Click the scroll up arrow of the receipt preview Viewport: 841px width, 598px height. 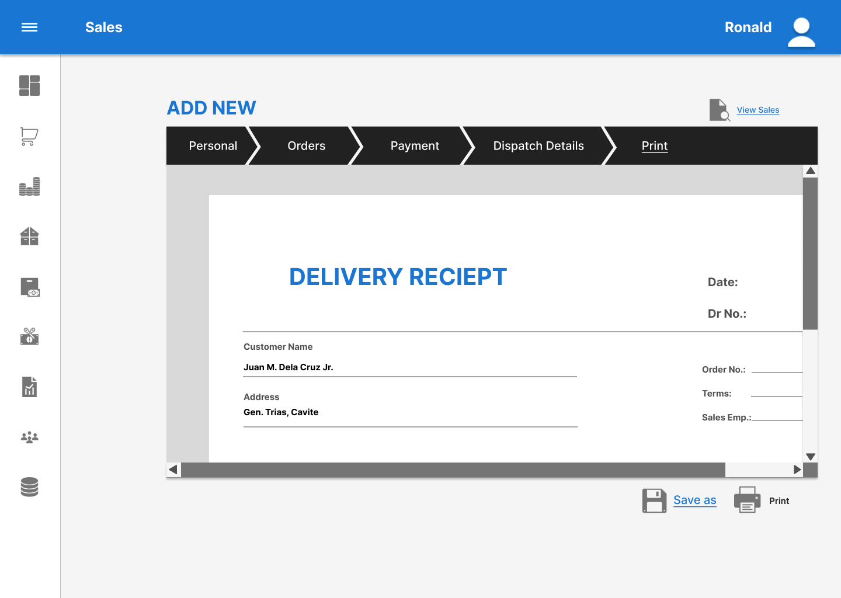(x=811, y=171)
